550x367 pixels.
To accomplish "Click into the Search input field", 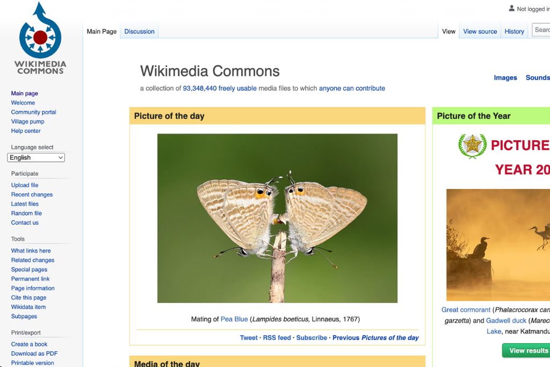I will click(541, 30).
